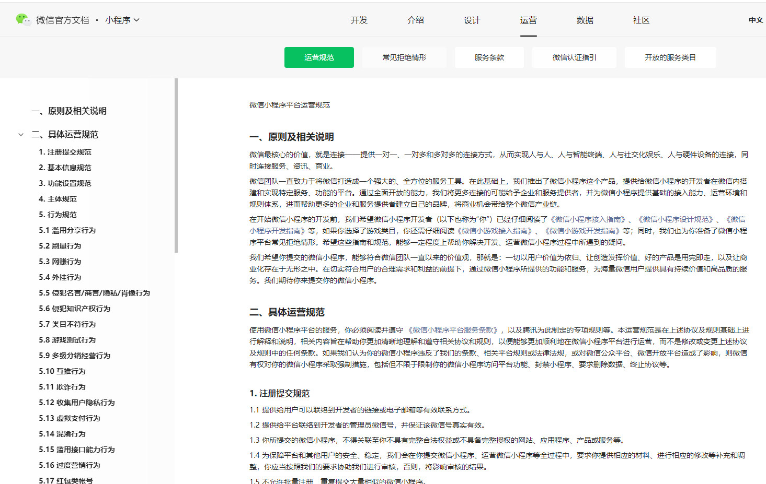The image size is (766, 484).
Task: Open 《微信小游戏开发指南》 link
Action: [x=582, y=231]
